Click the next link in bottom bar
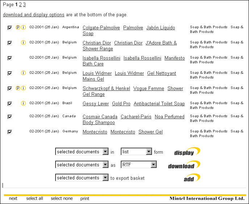The image size is (249, 204). (x=13, y=199)
